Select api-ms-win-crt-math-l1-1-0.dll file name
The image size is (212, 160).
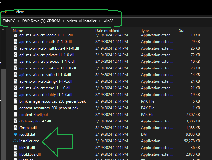[45, 42]
